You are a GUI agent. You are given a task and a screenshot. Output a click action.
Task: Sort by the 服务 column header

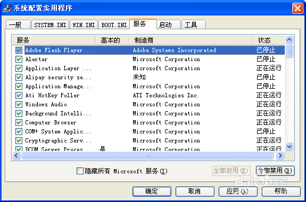[54, 40]
